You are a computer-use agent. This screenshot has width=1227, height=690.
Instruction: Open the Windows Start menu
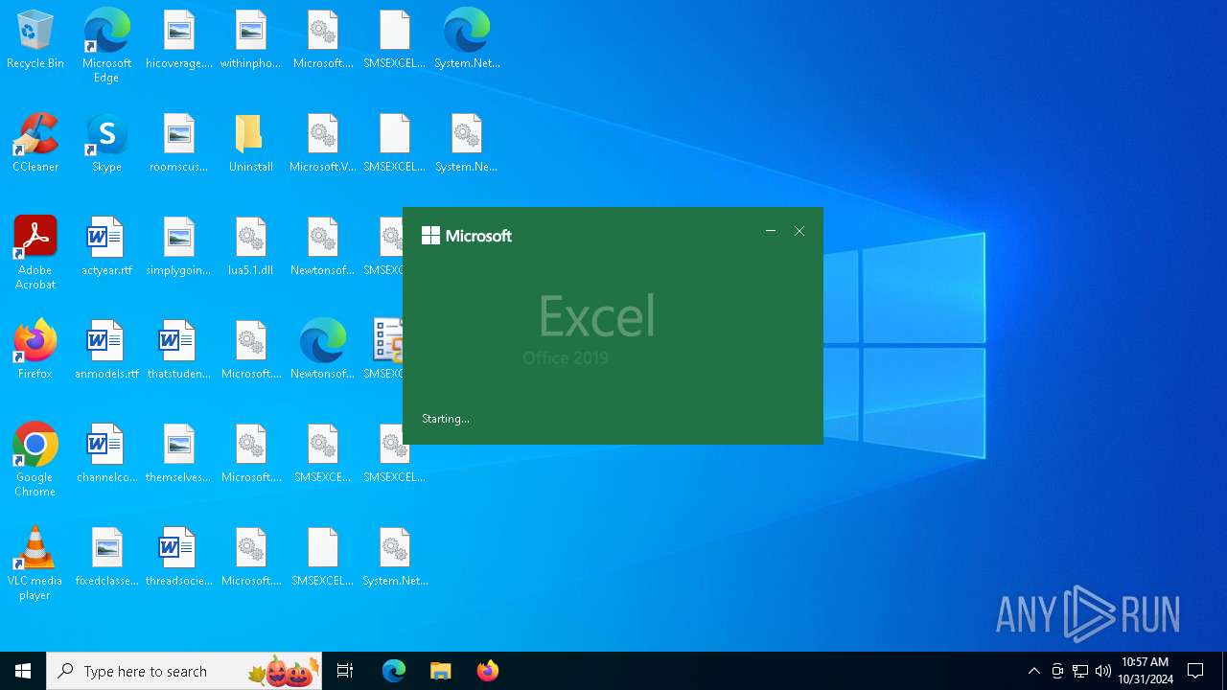click(x=23, y=671)
